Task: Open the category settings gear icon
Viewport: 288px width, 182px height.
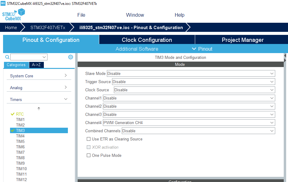Action: click(x=71, y=57)
